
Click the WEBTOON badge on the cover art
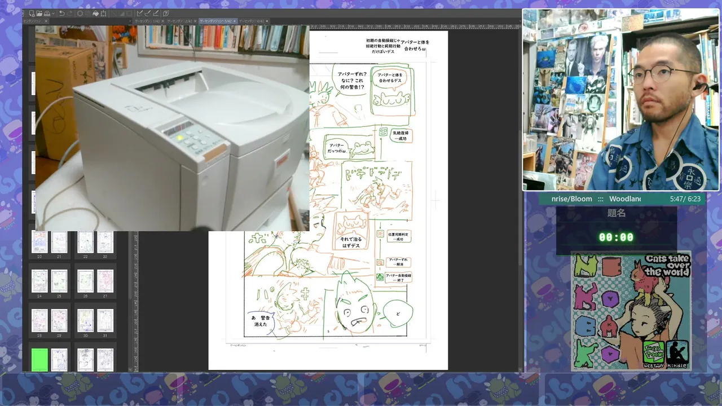[x=653, y=354]
